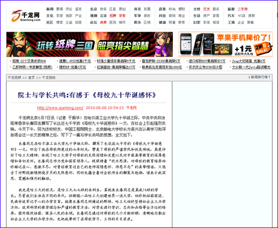This screenshot has height=228, width=278.
Task: Click the article headline 院士与学长共鸣
Action: pos(87,95)
